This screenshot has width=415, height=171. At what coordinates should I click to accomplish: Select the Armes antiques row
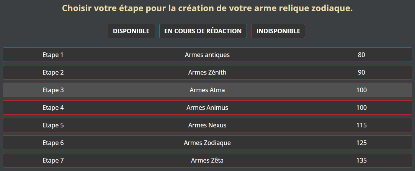pos(207,55)
